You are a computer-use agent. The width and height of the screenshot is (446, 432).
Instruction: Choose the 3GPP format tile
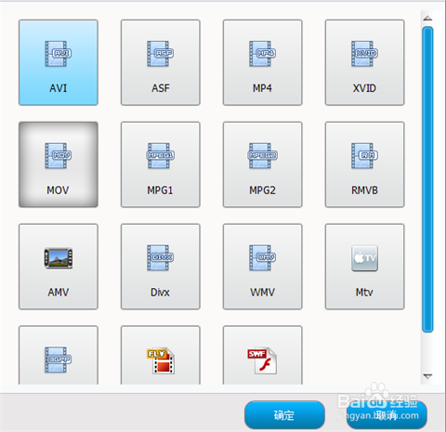[x=59, y=355]
